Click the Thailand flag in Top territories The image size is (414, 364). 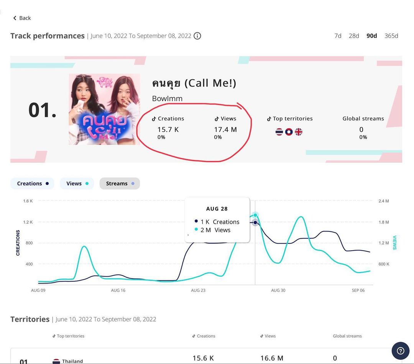click(279, 132)
